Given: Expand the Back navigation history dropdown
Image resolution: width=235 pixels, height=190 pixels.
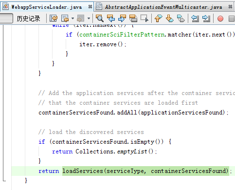Looking at the screenshot, I should [73, 19].
